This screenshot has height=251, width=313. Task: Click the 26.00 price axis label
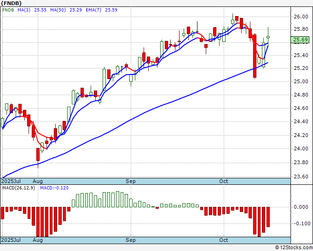[x=301, y=17]
